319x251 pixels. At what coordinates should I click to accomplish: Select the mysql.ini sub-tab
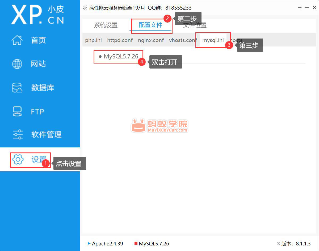[x=213, y=40]
